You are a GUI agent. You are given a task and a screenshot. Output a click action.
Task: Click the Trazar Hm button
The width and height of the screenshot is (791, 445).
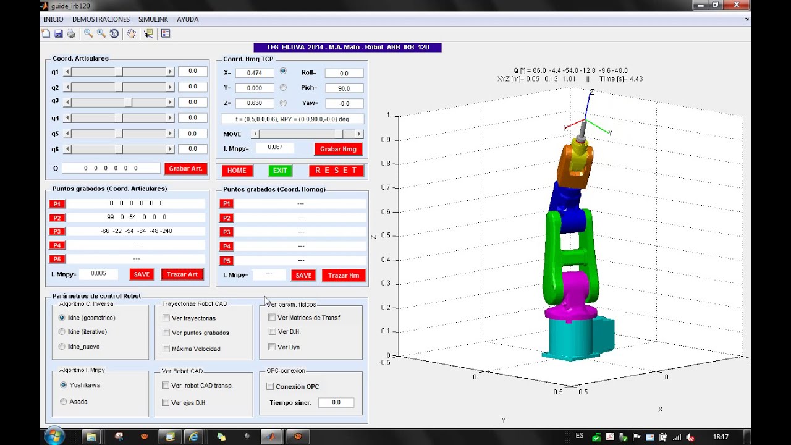coord(344,276)
